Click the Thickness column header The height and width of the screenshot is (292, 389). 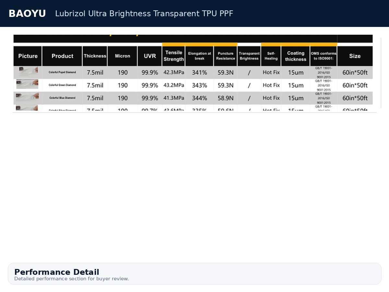coord(95,56)
